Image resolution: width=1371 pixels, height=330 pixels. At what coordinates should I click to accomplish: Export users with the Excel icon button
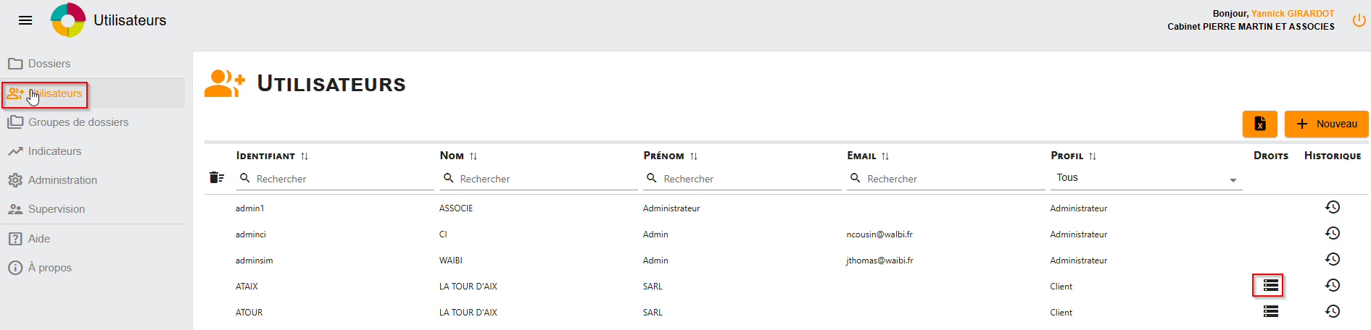click(x=1260, y=124)
